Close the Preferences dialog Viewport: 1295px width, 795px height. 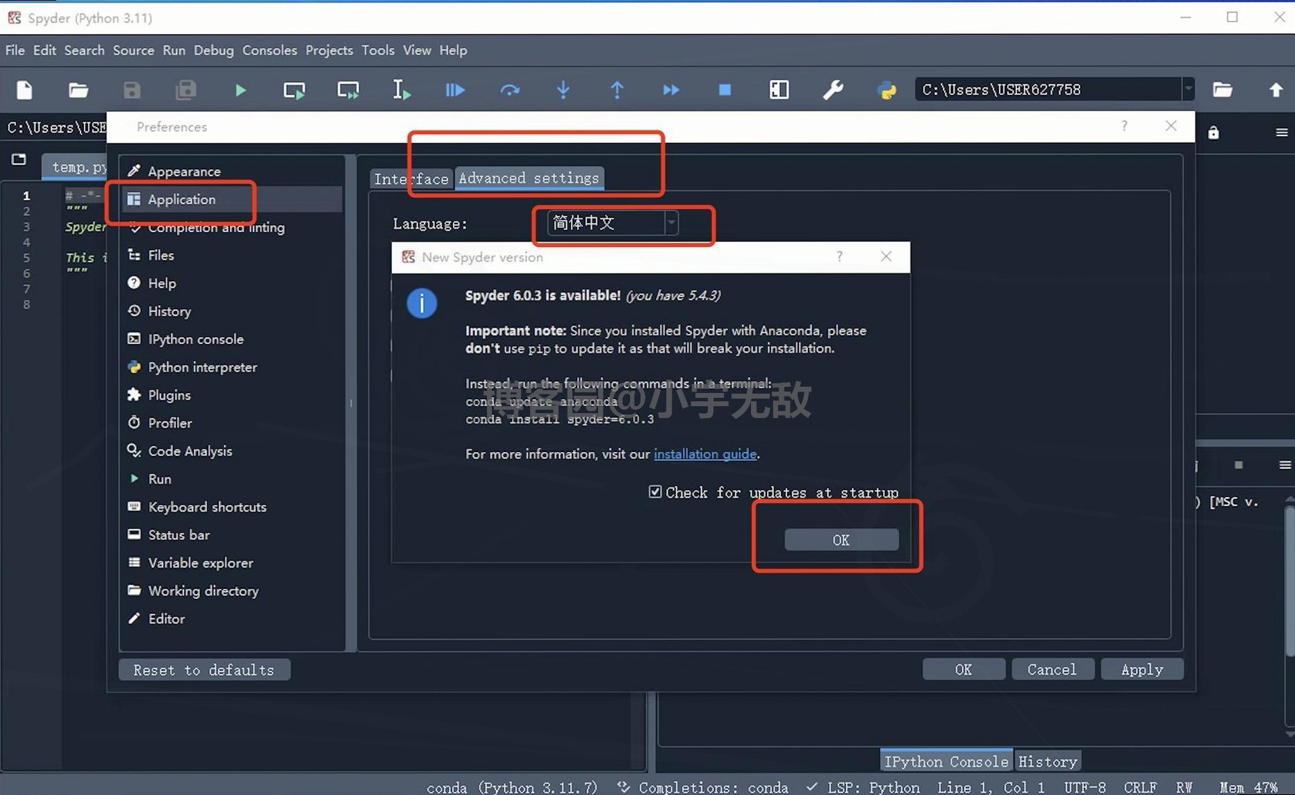1171,126
